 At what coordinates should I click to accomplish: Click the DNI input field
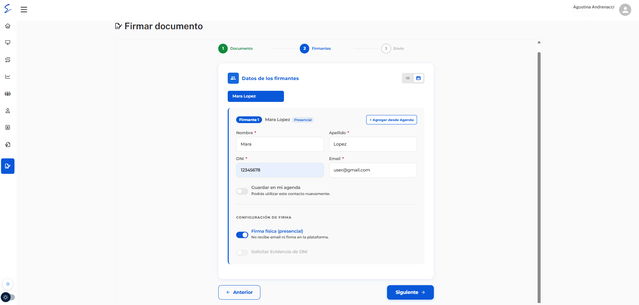click(x=280, y=170)
